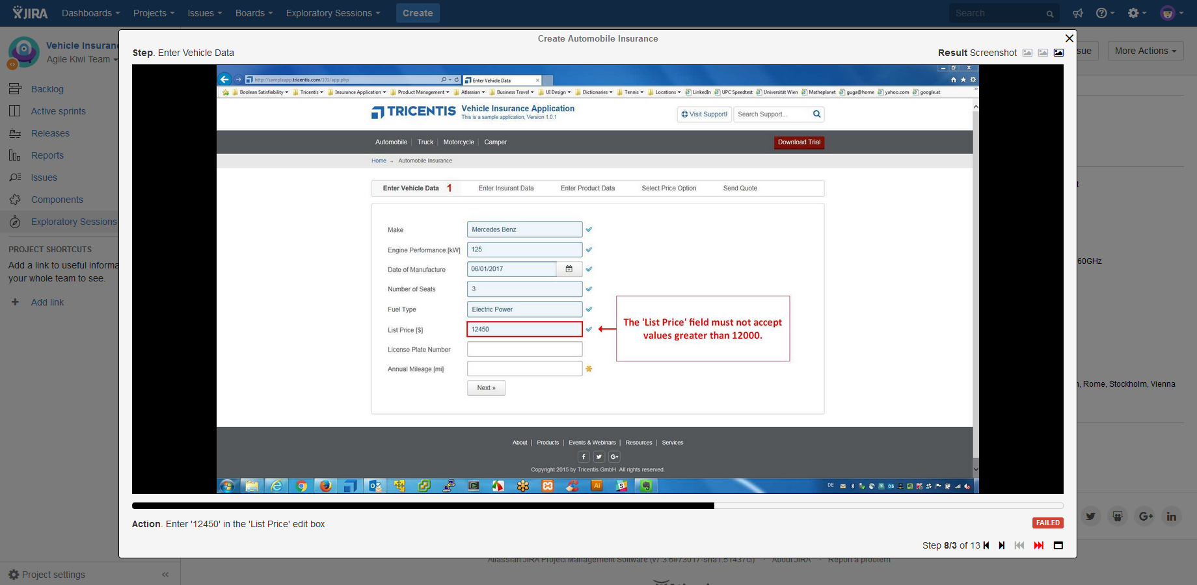
Task: Jump to the next failed step
Action: click(1039, 545)
